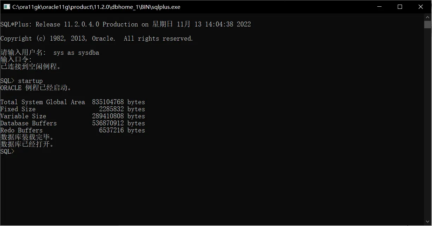Viewport: 432px width, 226px height.
Task: Minimize the sqlplus.exe console window
Action: click(x=379, y=7)
